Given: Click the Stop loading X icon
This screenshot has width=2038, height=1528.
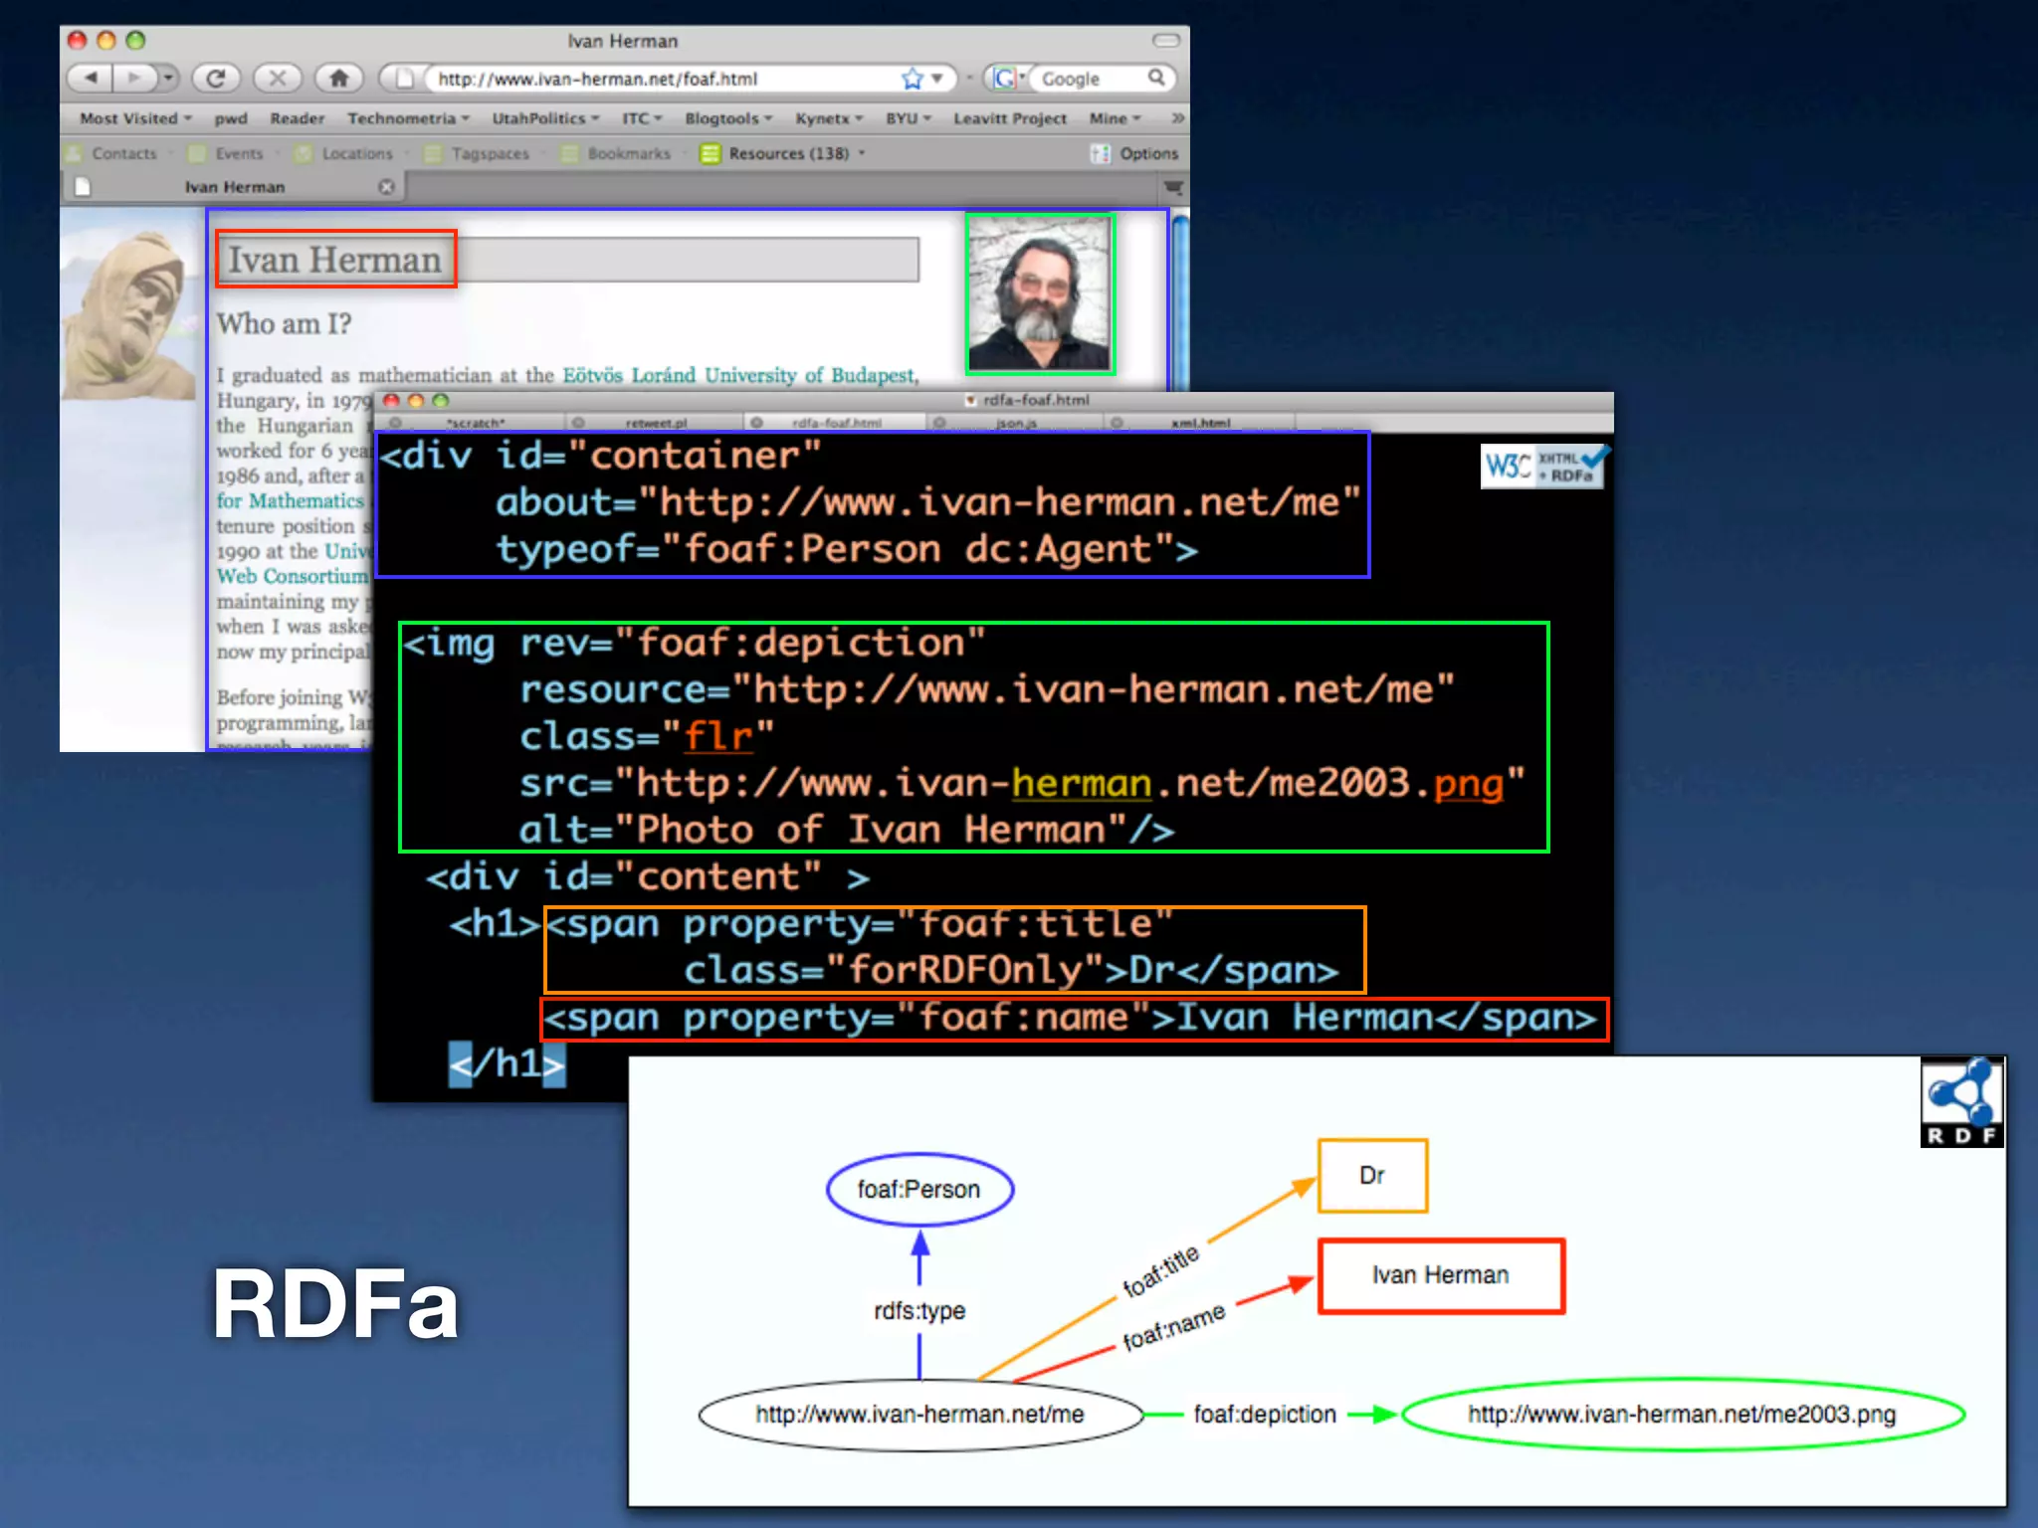Looking at the screenshot, I should pyautogui.click(x=278, y=78).
